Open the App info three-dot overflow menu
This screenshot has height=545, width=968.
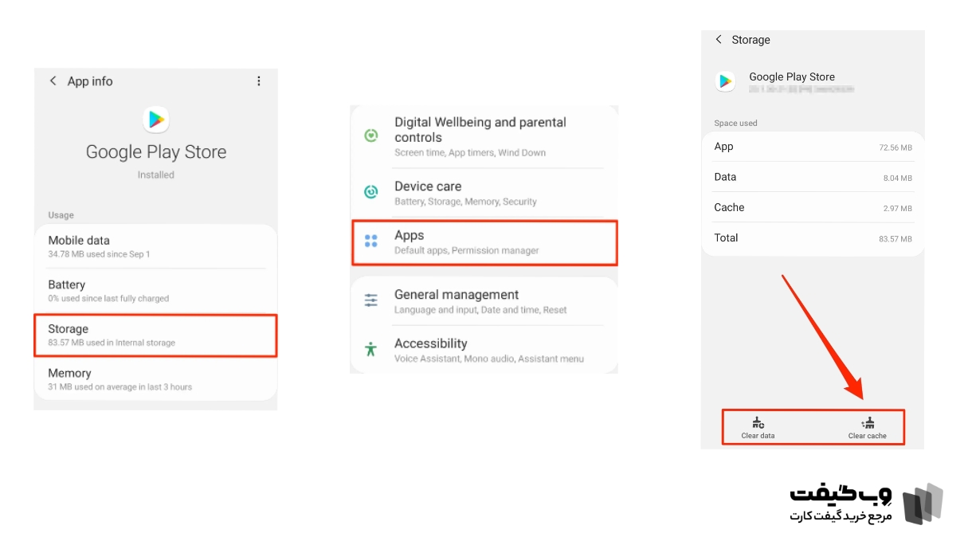click(258, 81)
